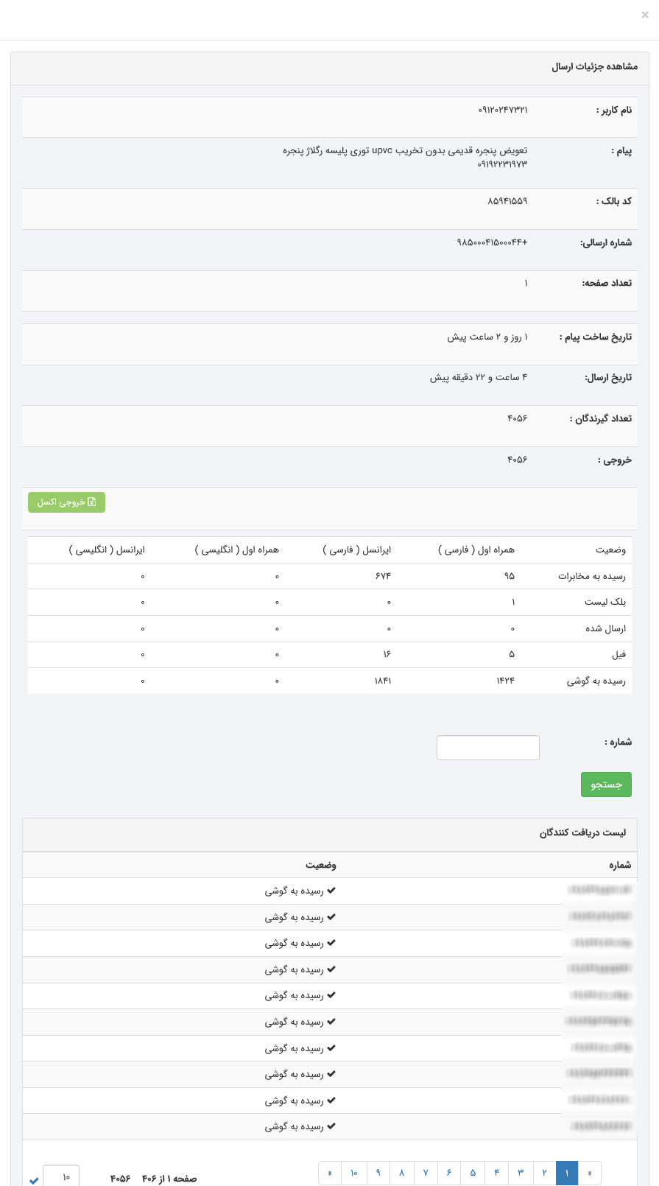Image resolution: width=659 pixels, height=1186 pixels.
Task: Click the "شماره" column header in recipients list
Action: click(x=620, y=865)
